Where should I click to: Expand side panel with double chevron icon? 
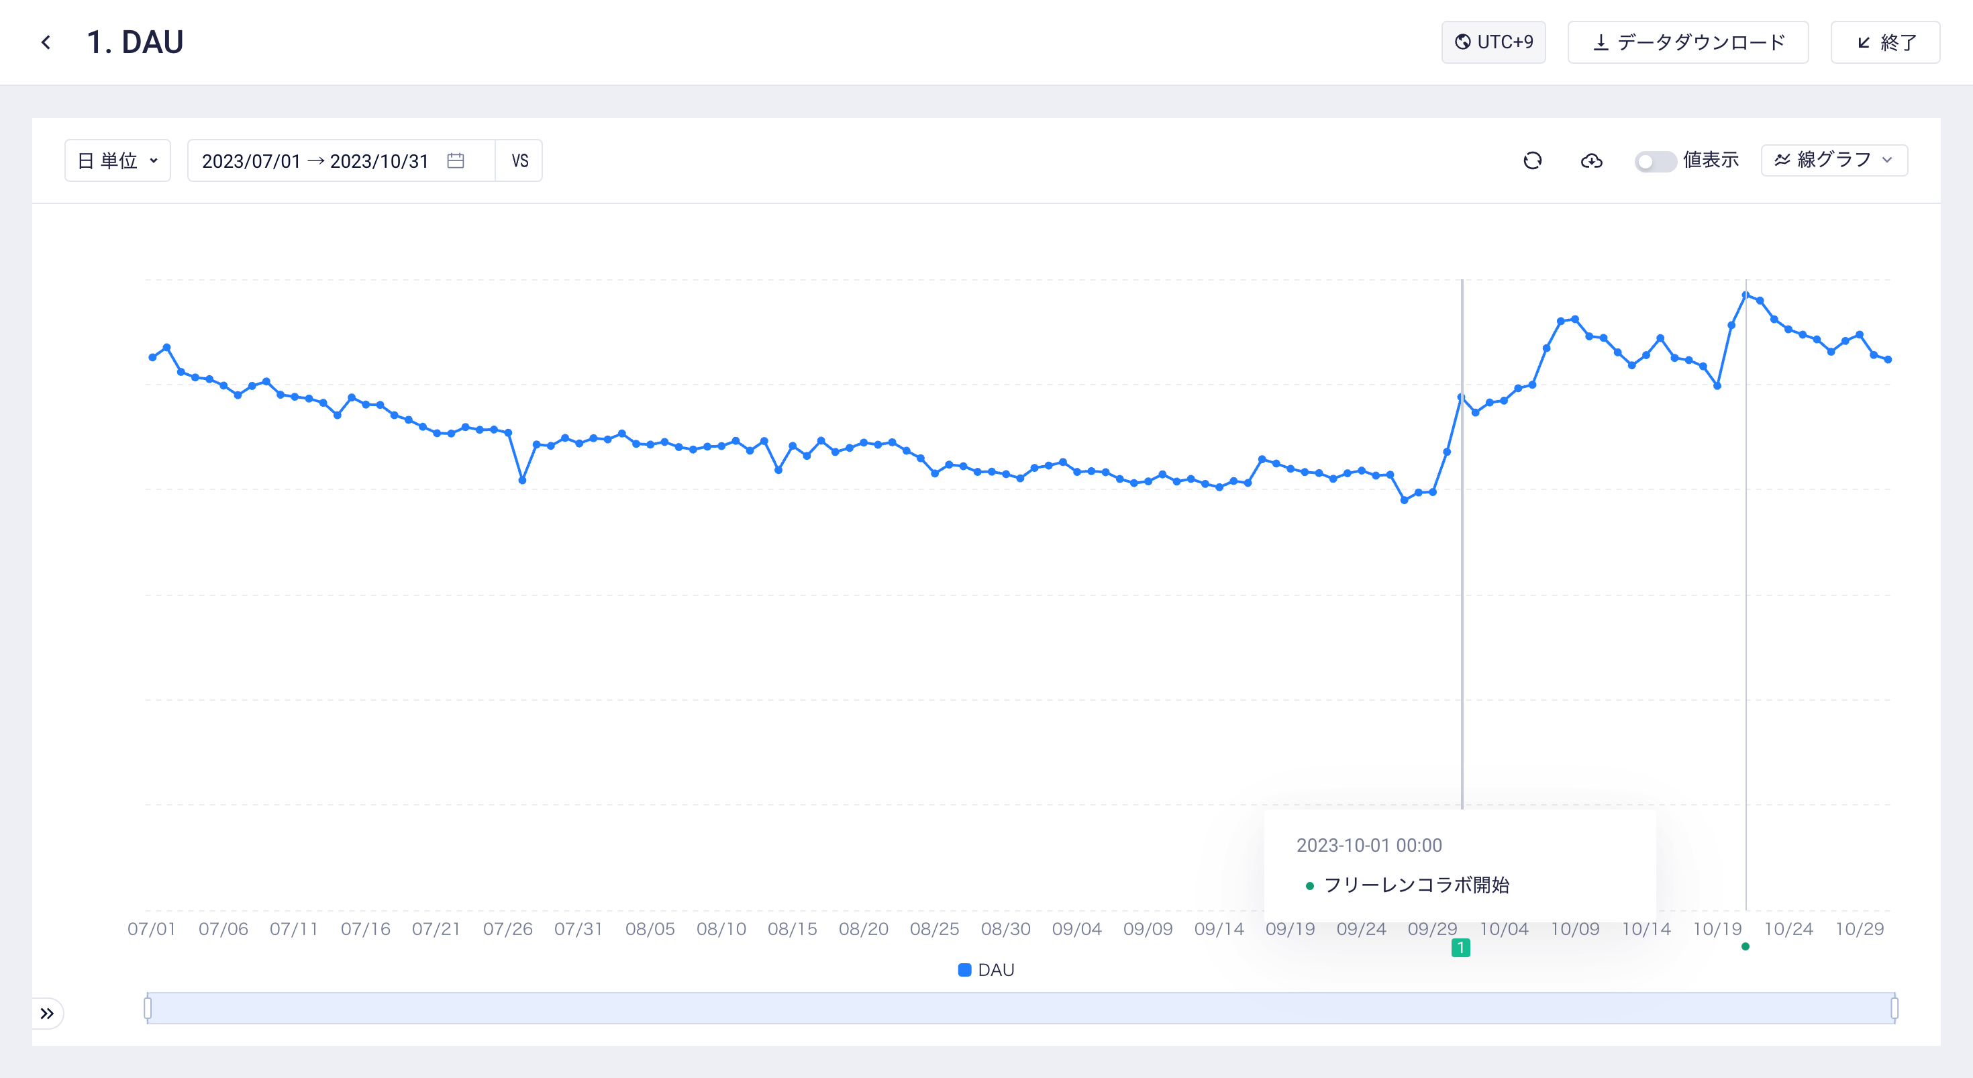(48, 1014)
